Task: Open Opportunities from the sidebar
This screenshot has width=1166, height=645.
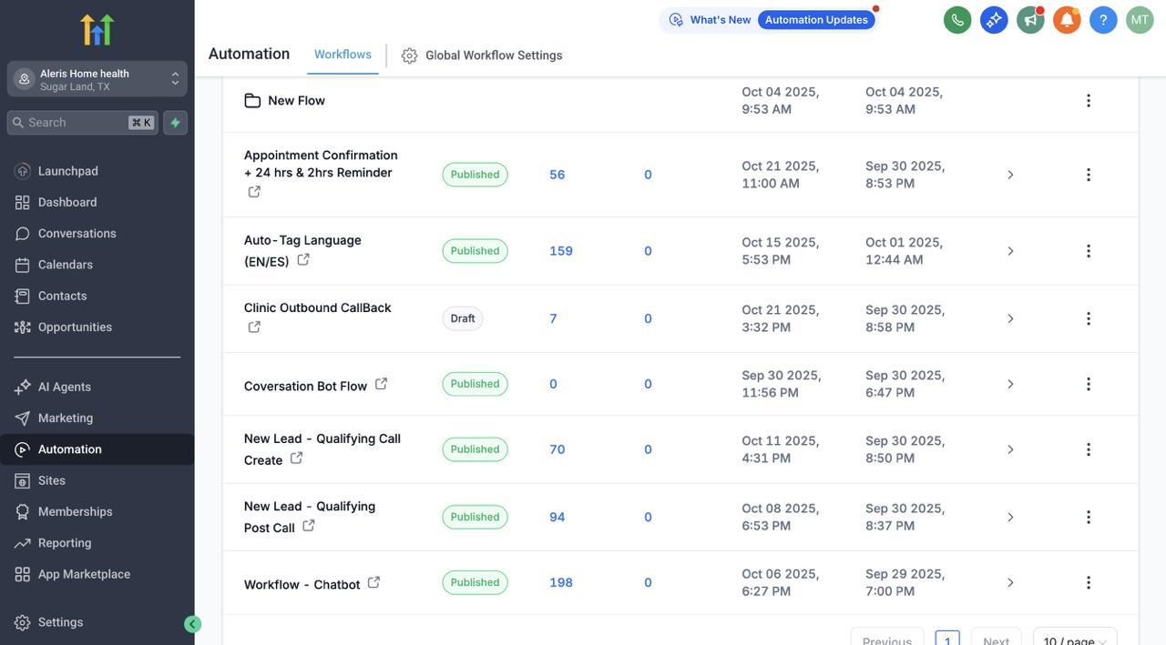Action: (x=75, y=327)
